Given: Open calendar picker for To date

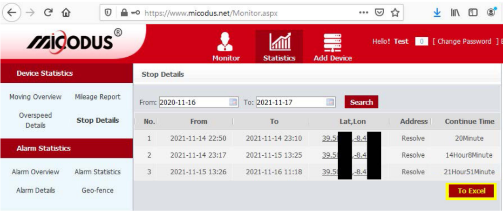Looking at the screenshot, I should pyautogui.click(x=330, y=102).
